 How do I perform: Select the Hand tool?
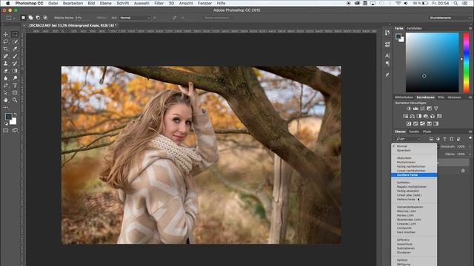(x=6, y=100)
